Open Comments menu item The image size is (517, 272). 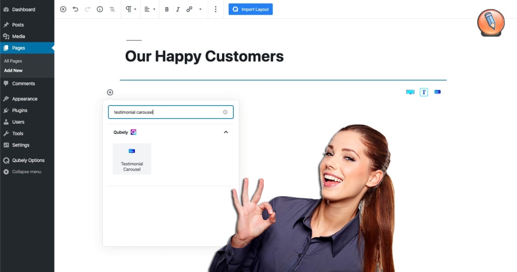tap(23, 84)
